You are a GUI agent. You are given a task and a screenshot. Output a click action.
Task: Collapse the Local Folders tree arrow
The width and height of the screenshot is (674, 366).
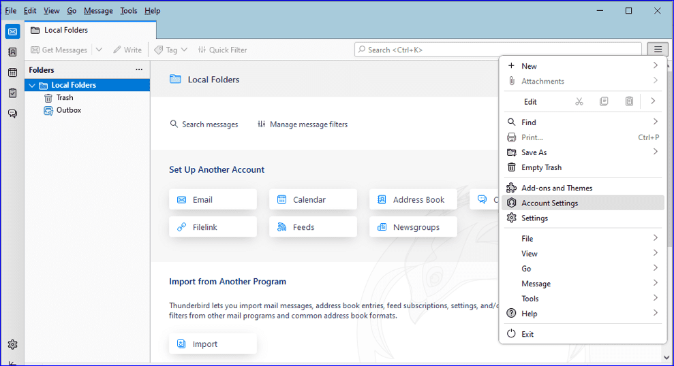tap(32, 86)
